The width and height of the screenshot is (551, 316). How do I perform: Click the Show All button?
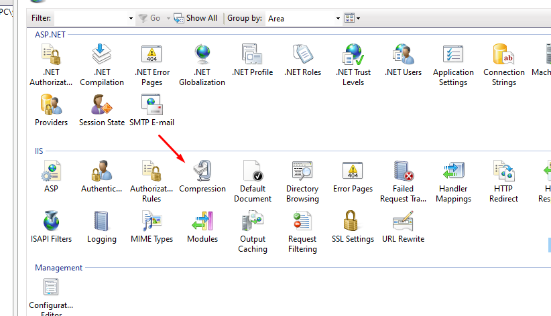coord(196,19)
